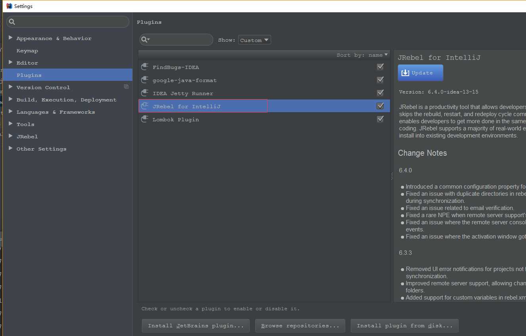Click the IntelliJ icon in Settings title bar
This screenshot has height=336, width=526.
(9, 6)
